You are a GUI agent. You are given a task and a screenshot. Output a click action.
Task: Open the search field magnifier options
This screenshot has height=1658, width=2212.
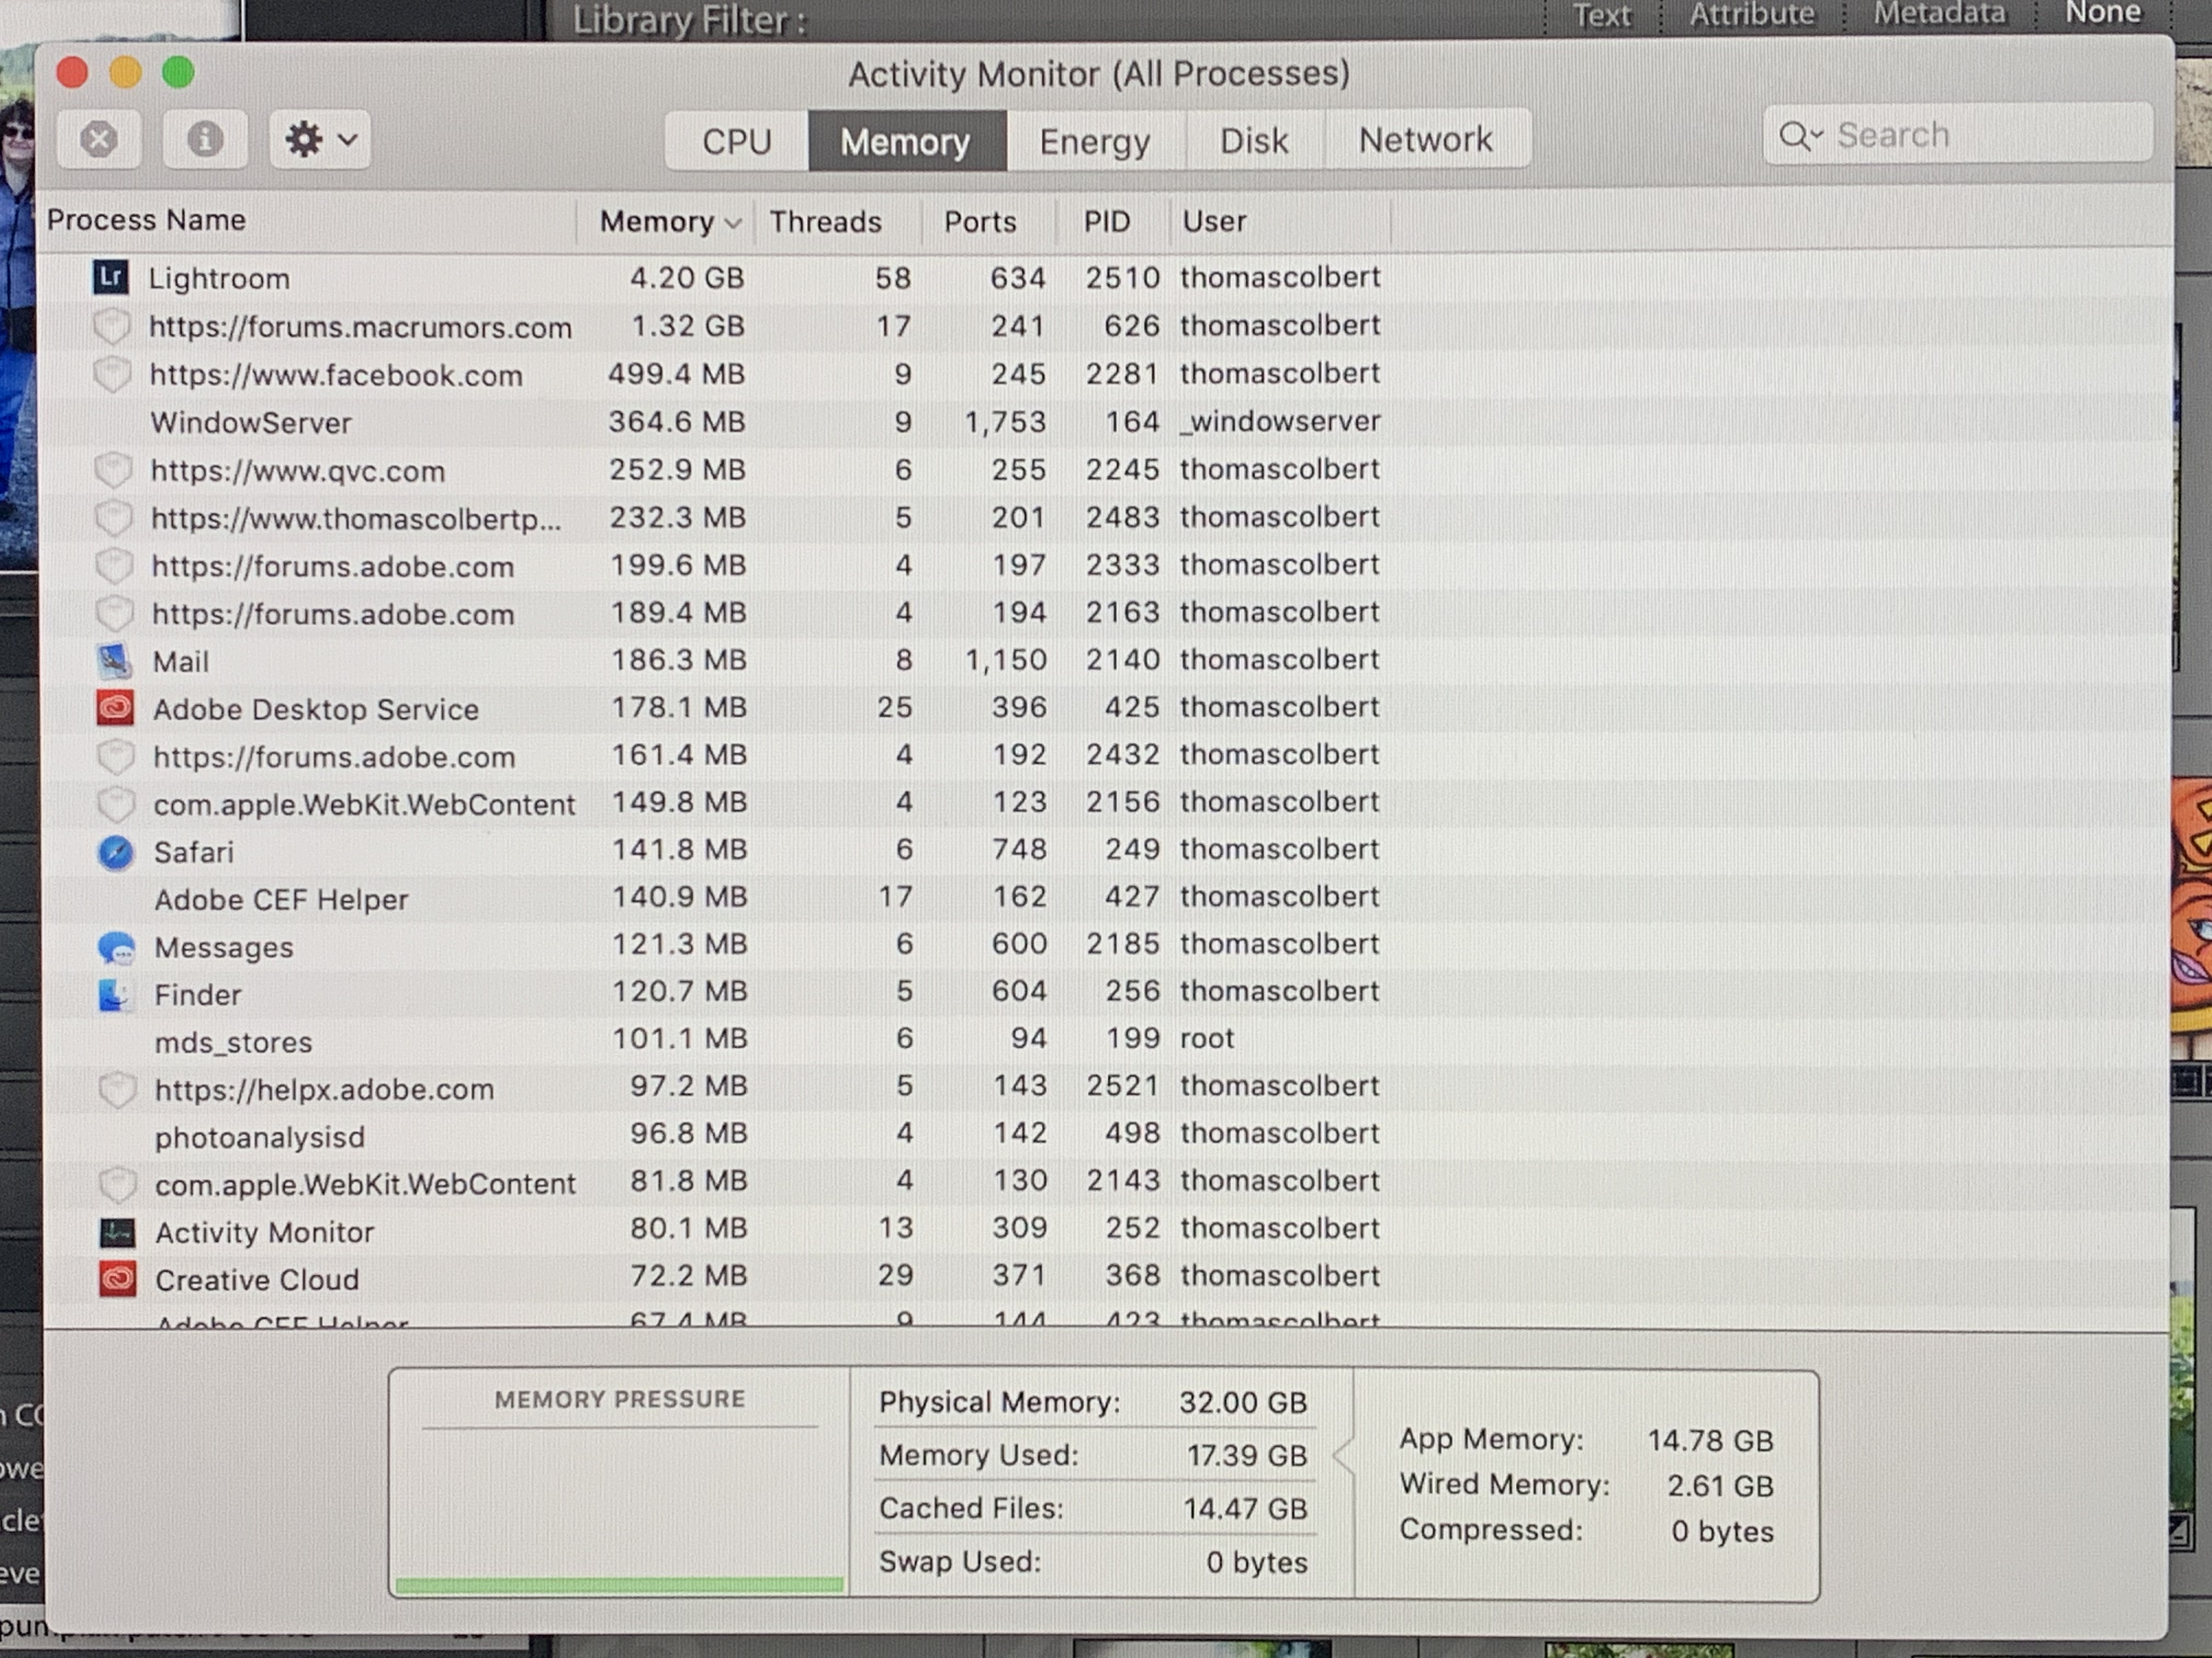click(x=1800, y=135)
